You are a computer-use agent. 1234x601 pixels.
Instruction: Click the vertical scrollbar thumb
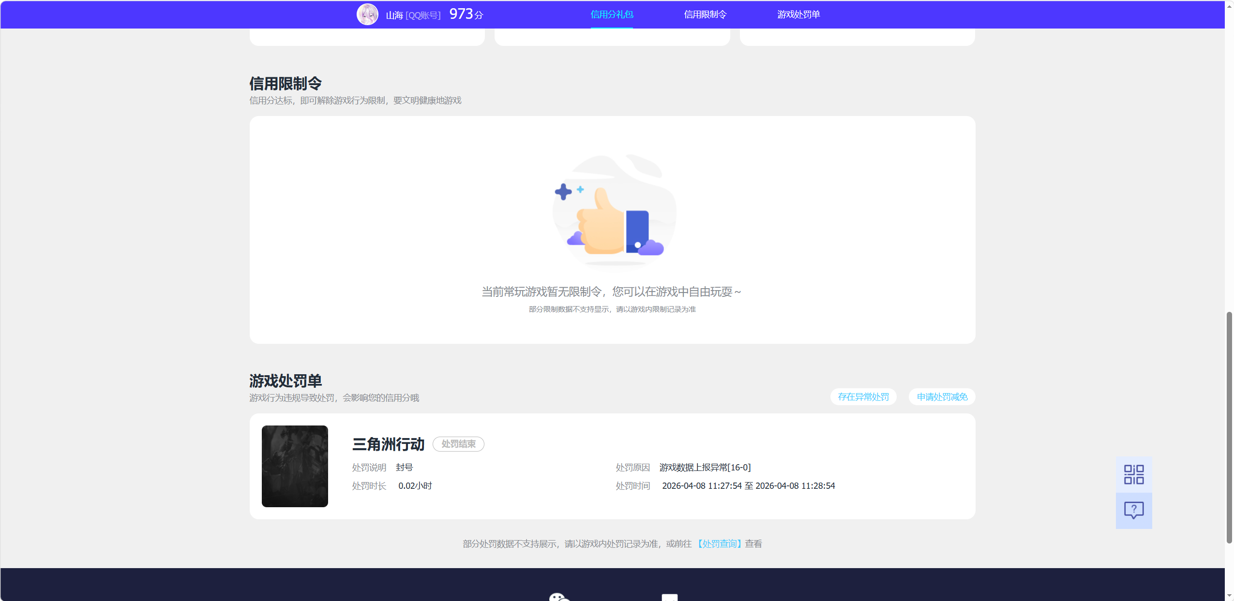[1229, 428]
